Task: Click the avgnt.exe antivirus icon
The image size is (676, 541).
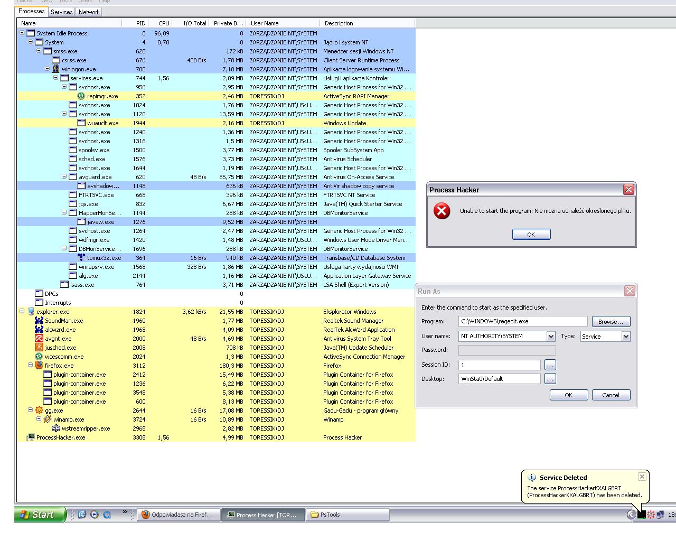Action: coord(39,339)
